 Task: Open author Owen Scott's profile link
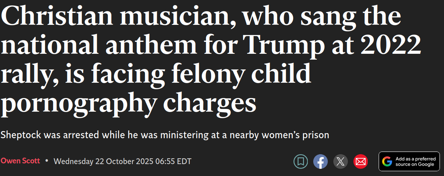[x=20, y=161]
